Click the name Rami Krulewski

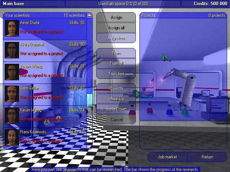pos(33,132)
